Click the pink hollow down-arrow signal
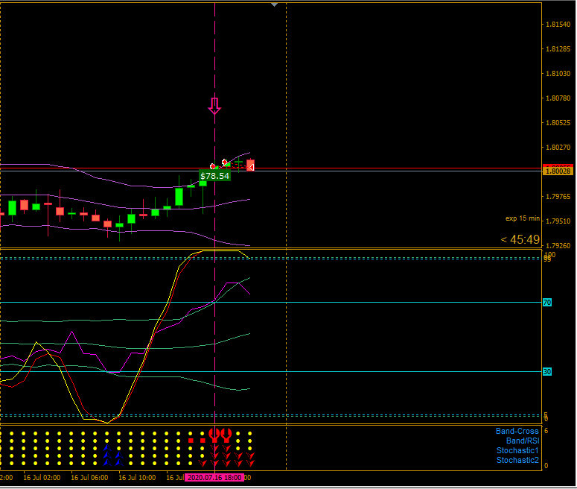Screen dimensions: 577x489 tap(214, 106)
